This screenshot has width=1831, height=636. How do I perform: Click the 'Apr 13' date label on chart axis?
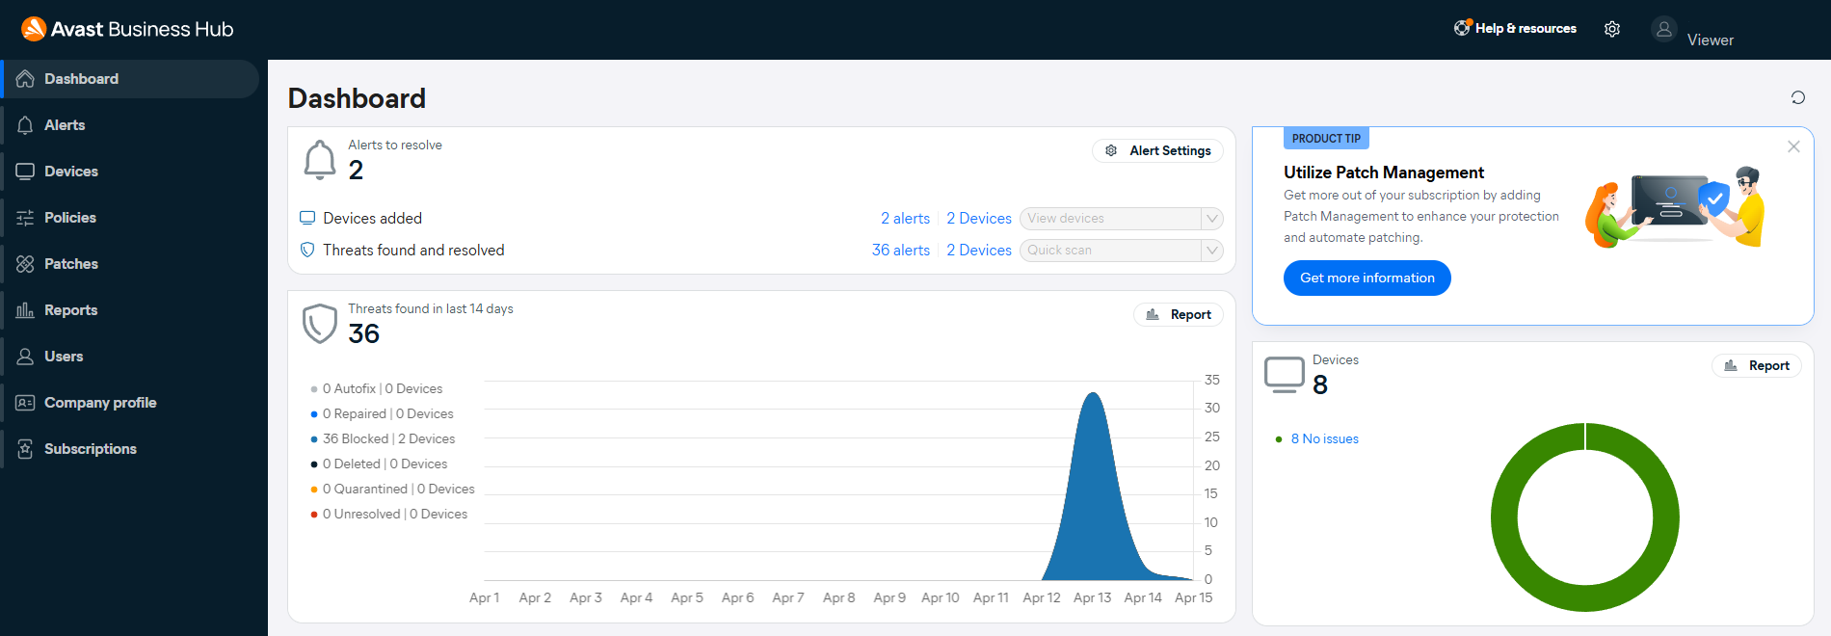pos(1092,597)
